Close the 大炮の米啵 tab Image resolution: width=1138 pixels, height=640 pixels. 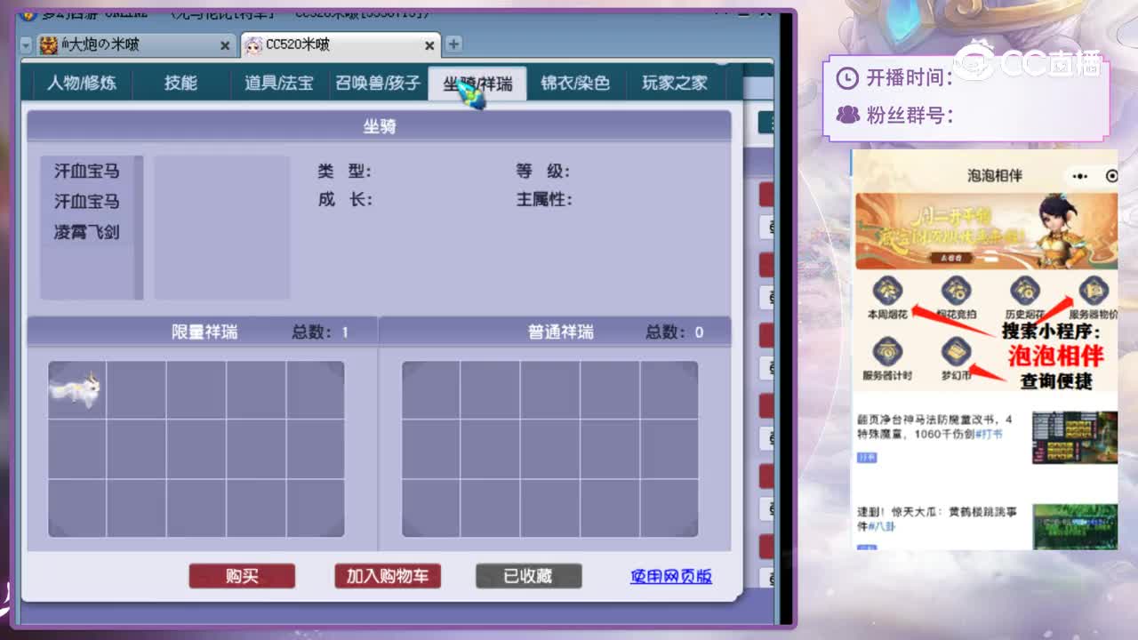coord(225,45)
